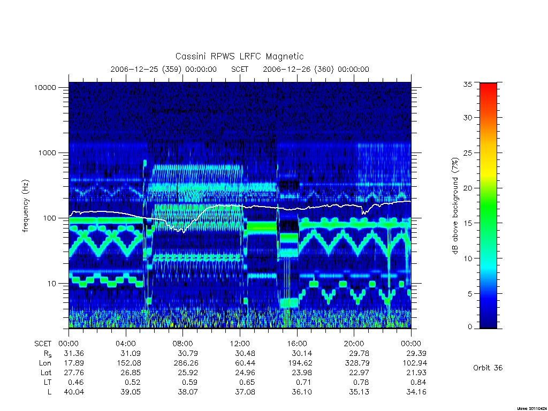This screenshot has height=411, width=548.
Task: Click the LT value '0.84'
Action: coord(418,382)
